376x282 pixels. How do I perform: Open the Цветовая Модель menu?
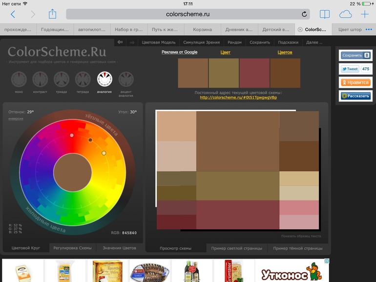[x=158, y=42]
